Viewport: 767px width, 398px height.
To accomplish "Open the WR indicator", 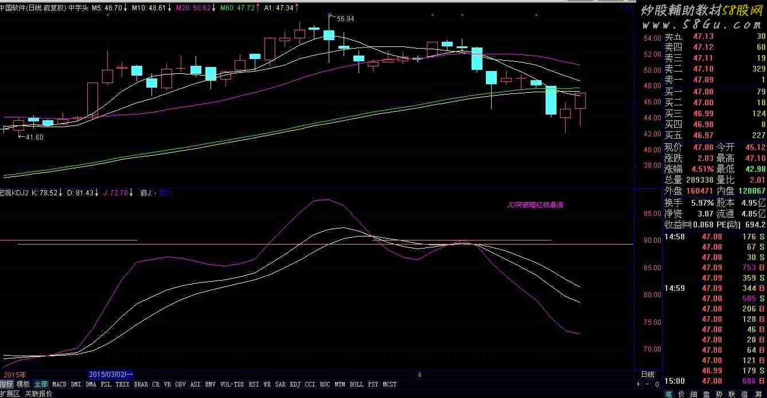I will click(267, 384).
